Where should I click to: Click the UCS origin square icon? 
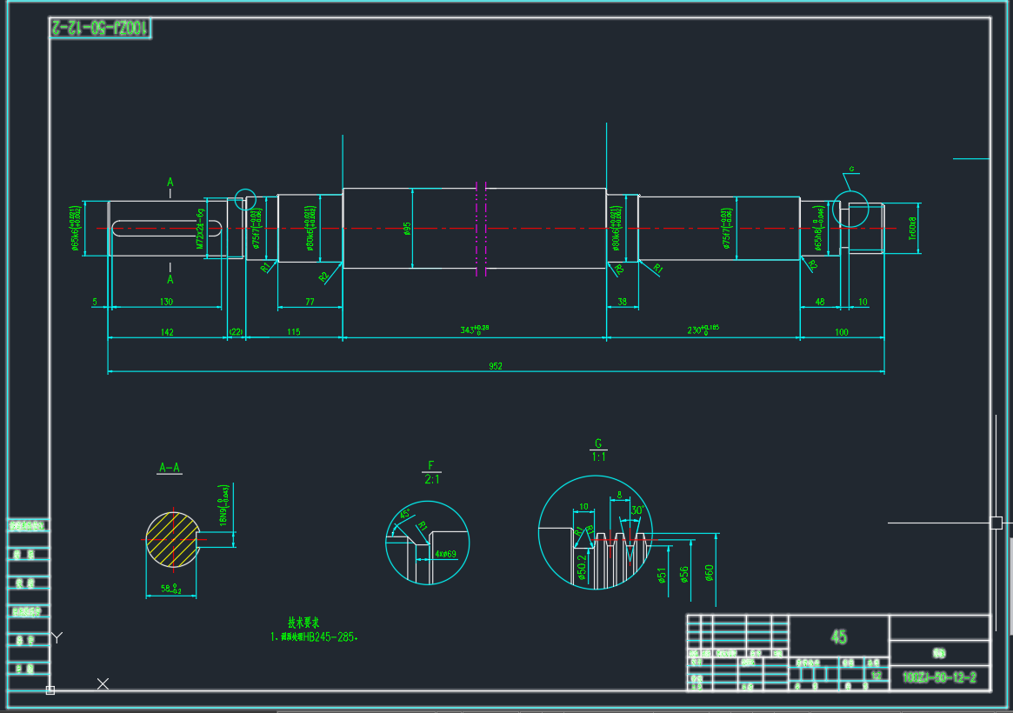(x=50, y=690)
